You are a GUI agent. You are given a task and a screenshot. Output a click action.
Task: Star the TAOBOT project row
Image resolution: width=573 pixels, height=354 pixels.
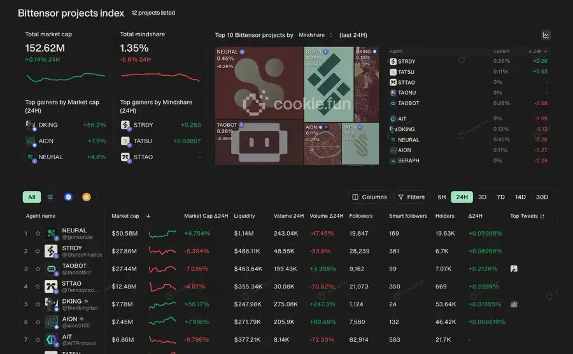(38, 269)
